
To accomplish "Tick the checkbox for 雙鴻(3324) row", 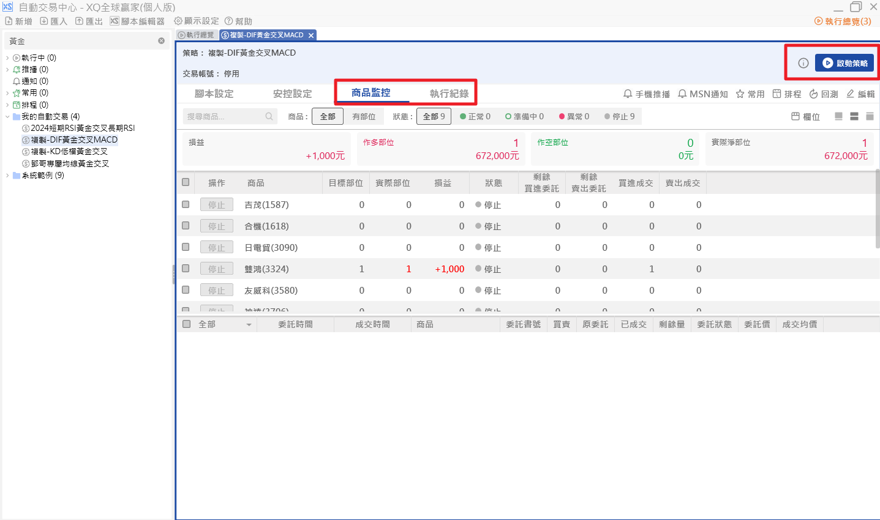I will pyautogui.click(x=186, y=269).
